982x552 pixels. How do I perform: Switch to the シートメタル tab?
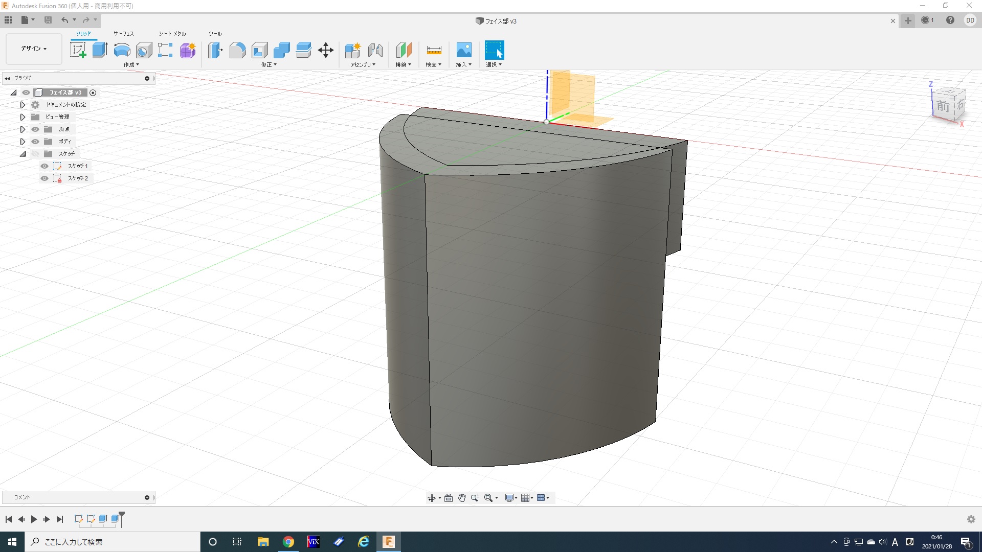(172, 33)
